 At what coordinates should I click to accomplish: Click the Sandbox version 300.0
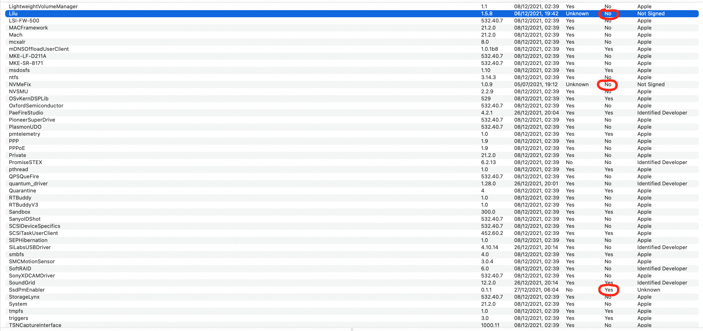(488, 212)
